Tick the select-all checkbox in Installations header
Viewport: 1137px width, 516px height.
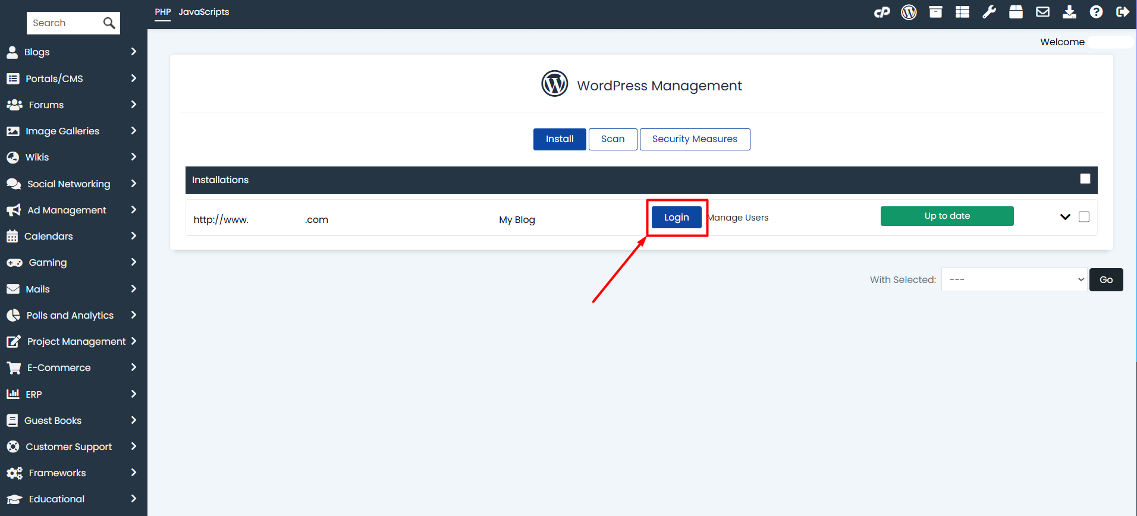(1085, 179)
